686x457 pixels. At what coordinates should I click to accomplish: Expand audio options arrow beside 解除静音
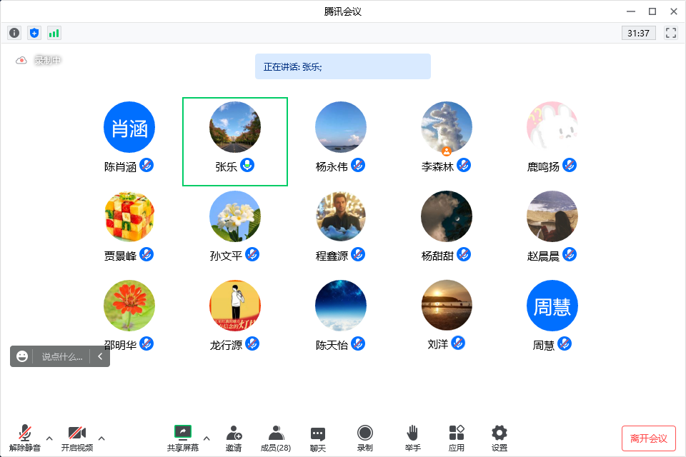(x=49, y=438)
